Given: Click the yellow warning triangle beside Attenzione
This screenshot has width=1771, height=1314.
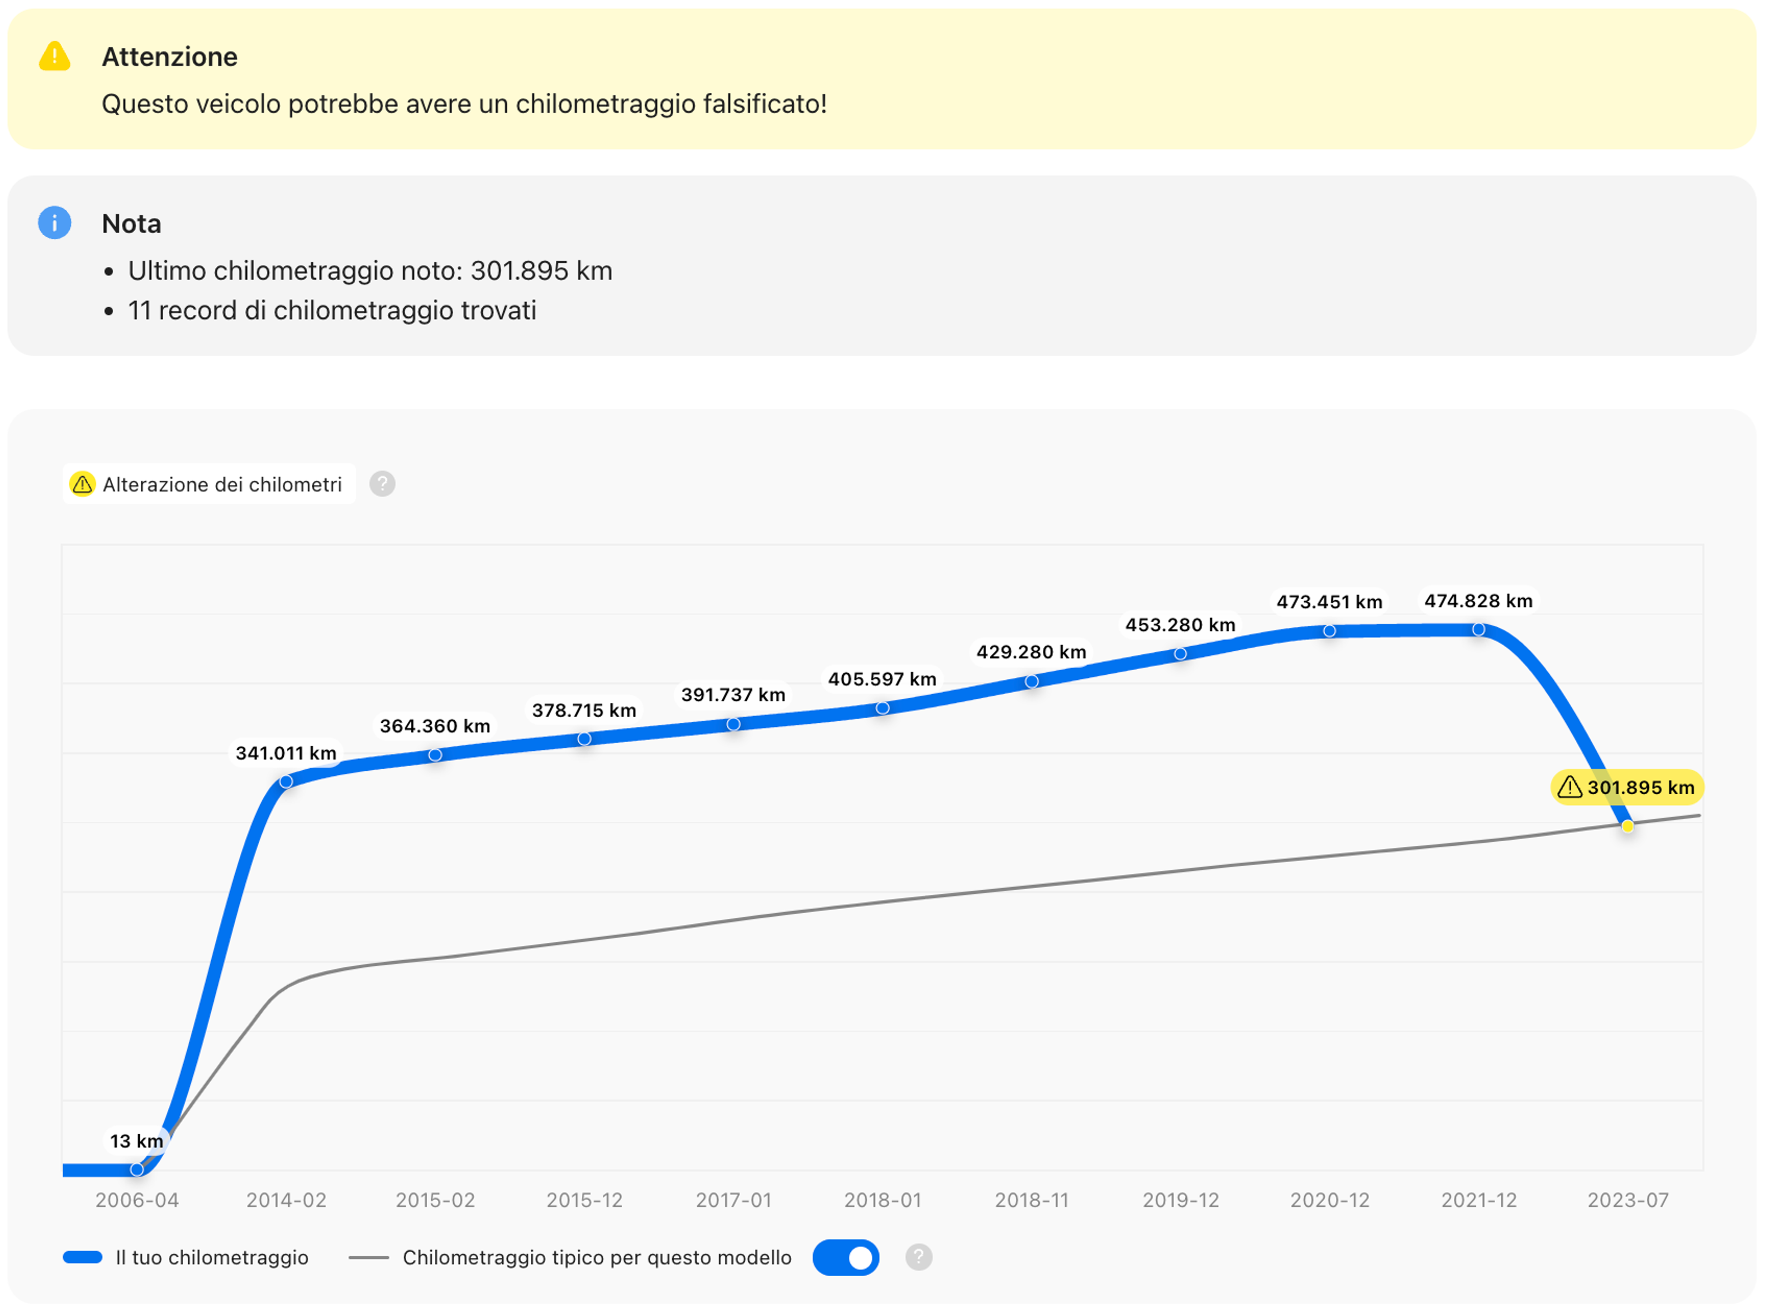Looking at the screenshot, I should coord(54,56).
